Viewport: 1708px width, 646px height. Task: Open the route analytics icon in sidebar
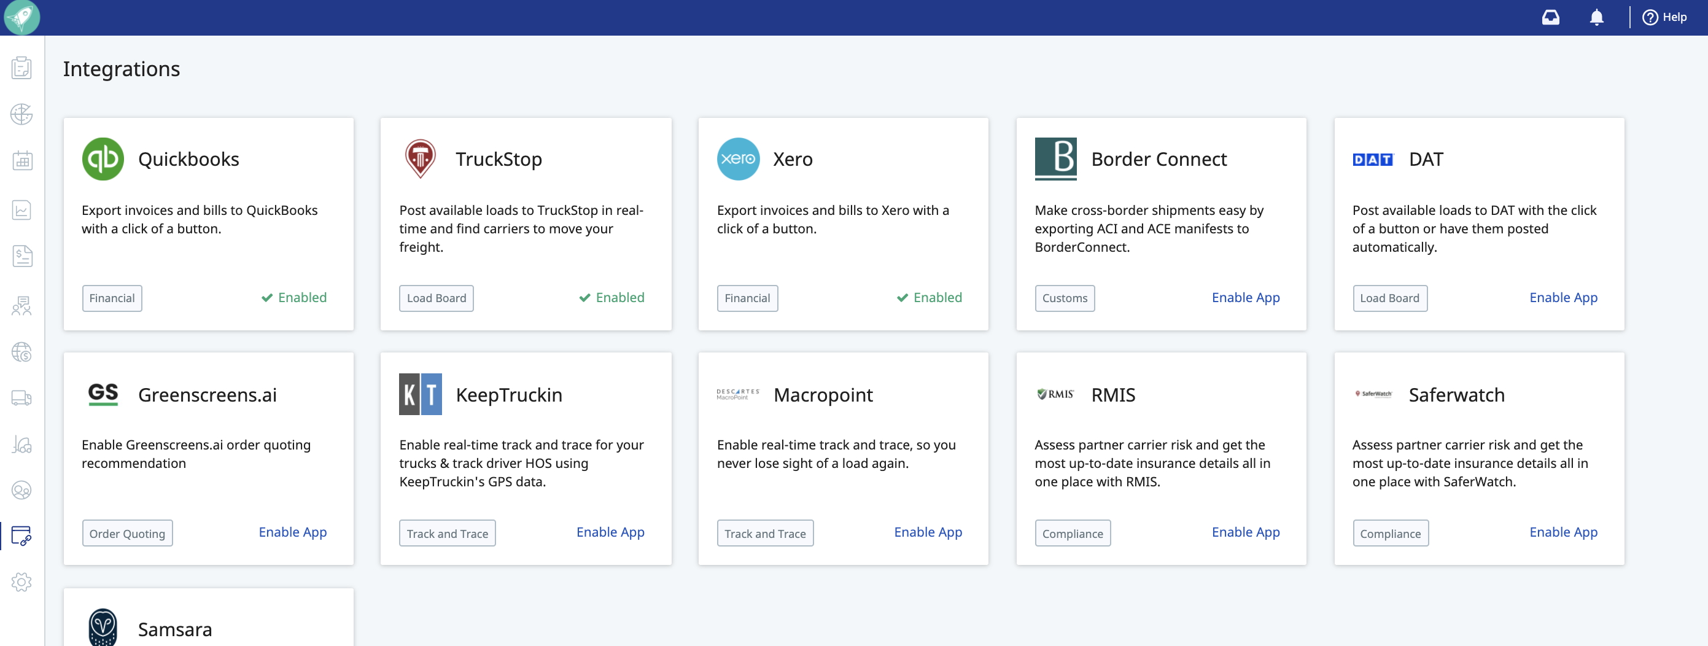[x=22, y=444]
